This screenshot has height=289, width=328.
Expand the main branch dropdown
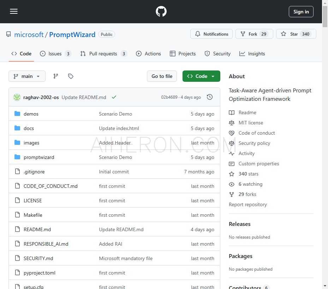[27, 76]
